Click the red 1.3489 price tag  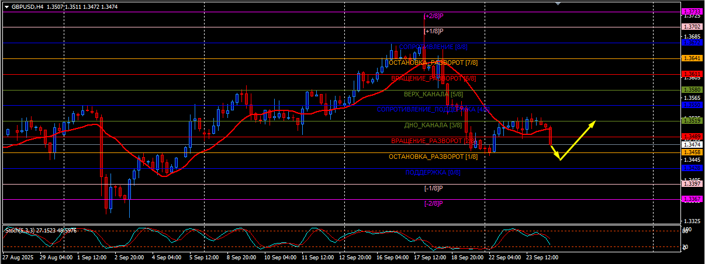point(692,137)
